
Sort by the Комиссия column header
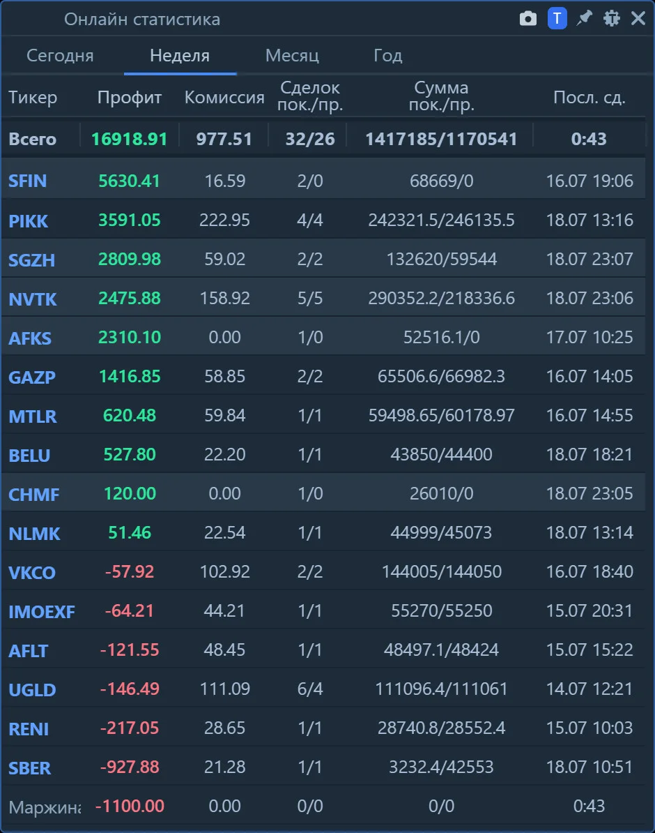(224, 97)
